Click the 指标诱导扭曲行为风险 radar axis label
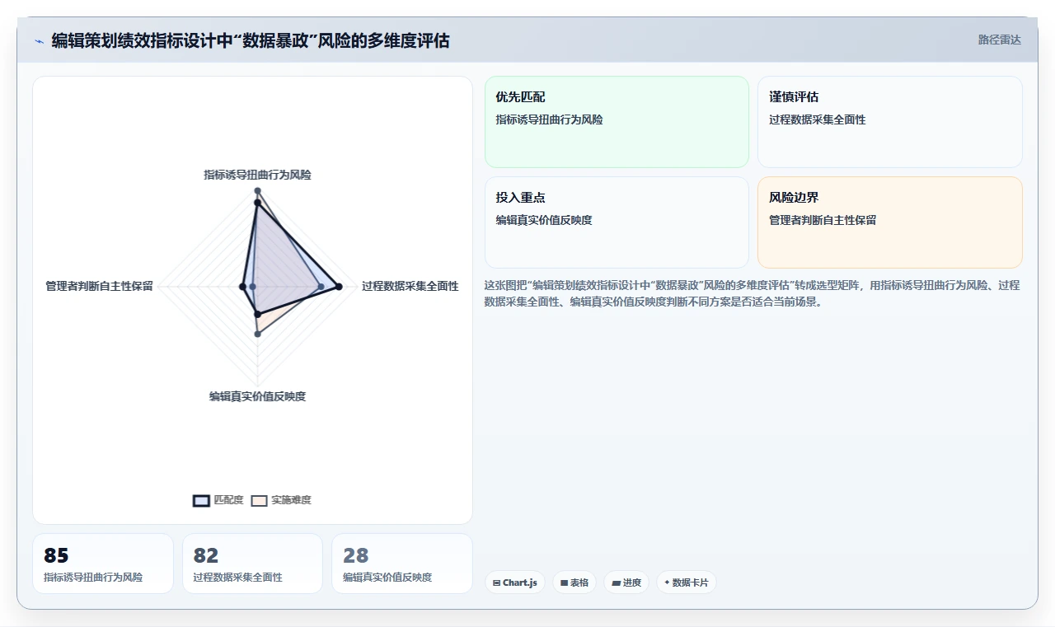 (x=257, y=175)
